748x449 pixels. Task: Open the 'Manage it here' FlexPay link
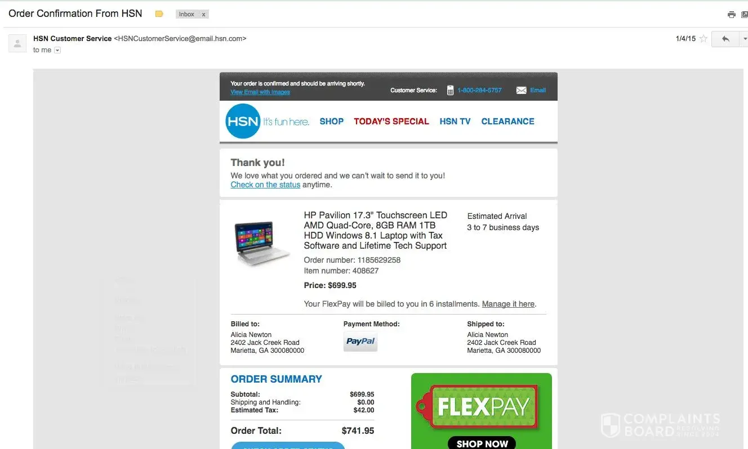(508, 304)
